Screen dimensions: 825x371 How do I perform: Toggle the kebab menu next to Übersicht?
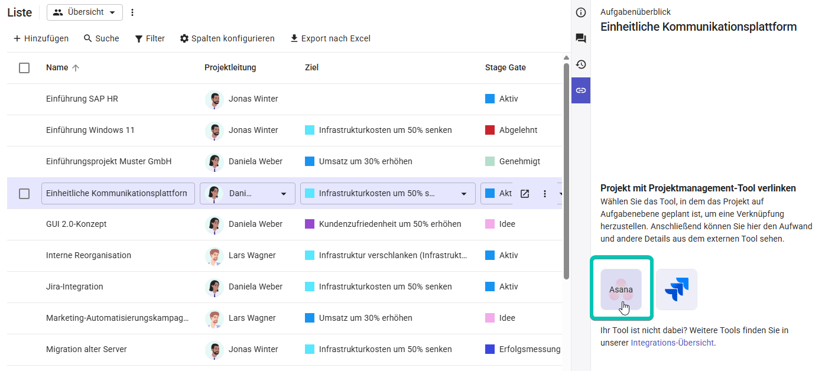[132, 12]
